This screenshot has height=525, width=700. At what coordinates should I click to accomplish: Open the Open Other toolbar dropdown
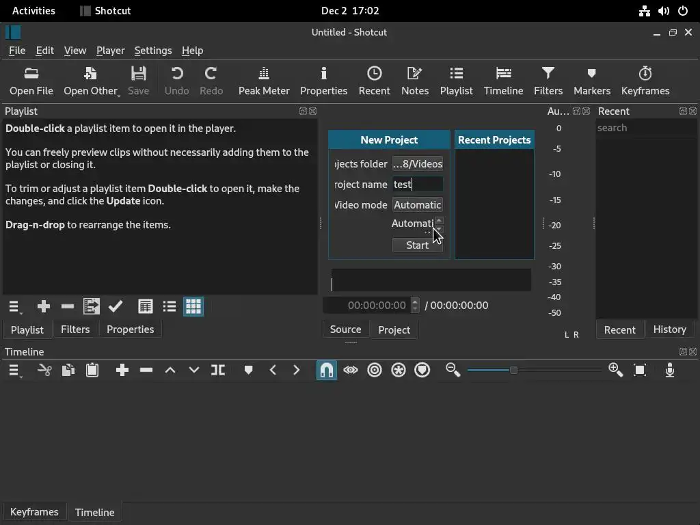(91, 81)
